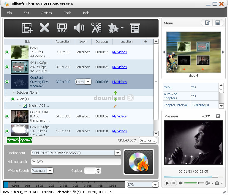Viewport: 228px width, 195px height.
Task: Open the Tools menu
Action: pos(67,13)
